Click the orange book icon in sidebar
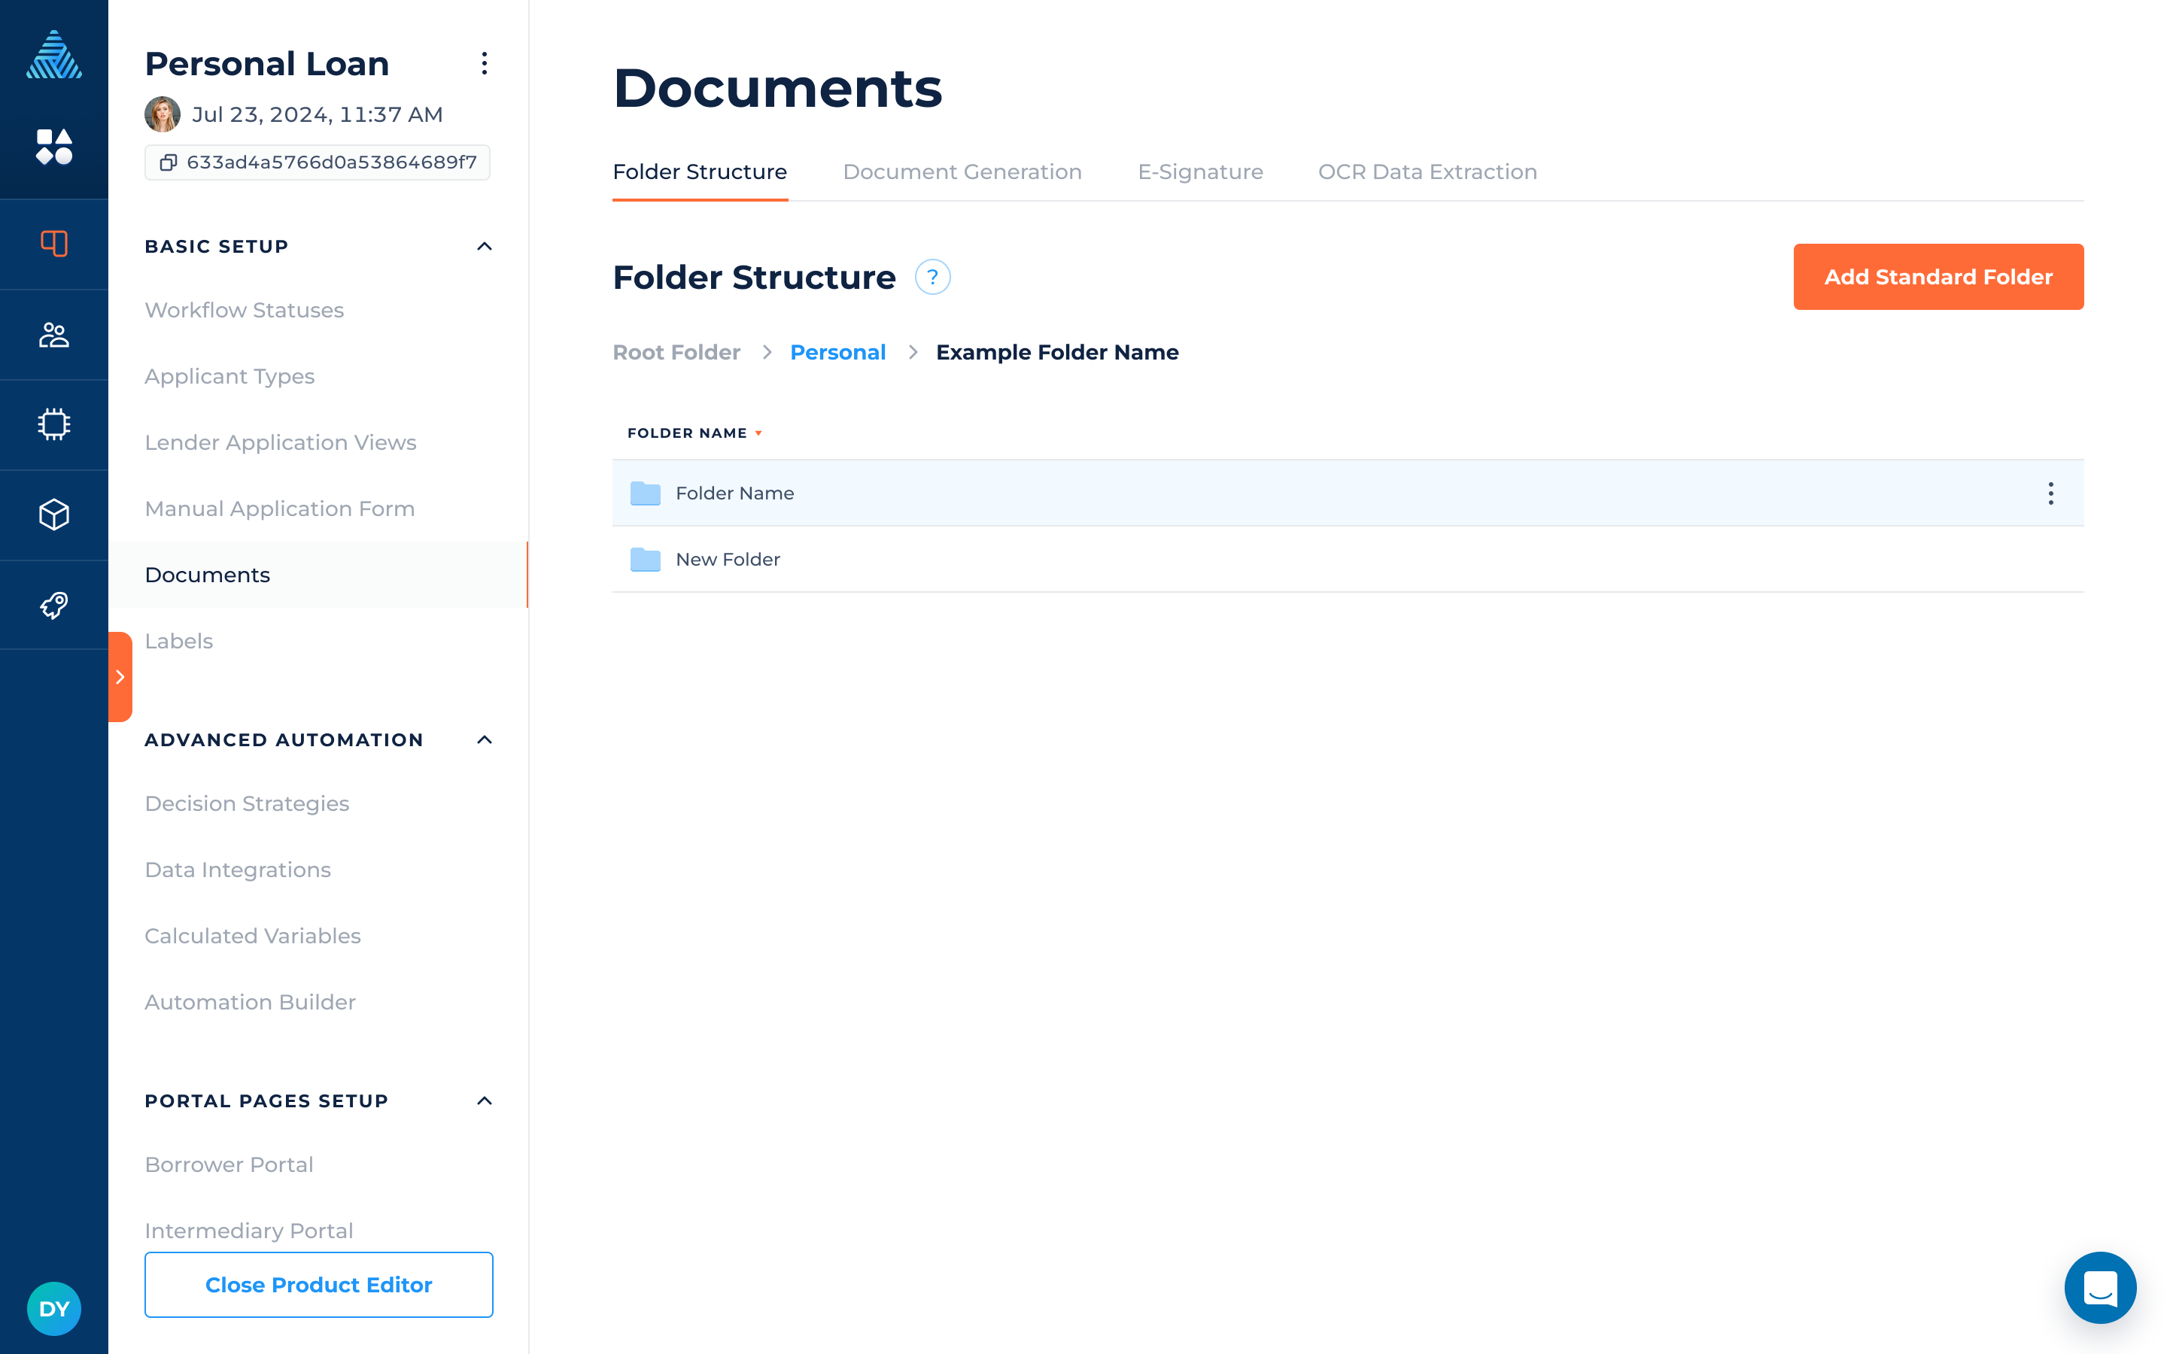The image size is (2167, 1354). coord(53,244)
